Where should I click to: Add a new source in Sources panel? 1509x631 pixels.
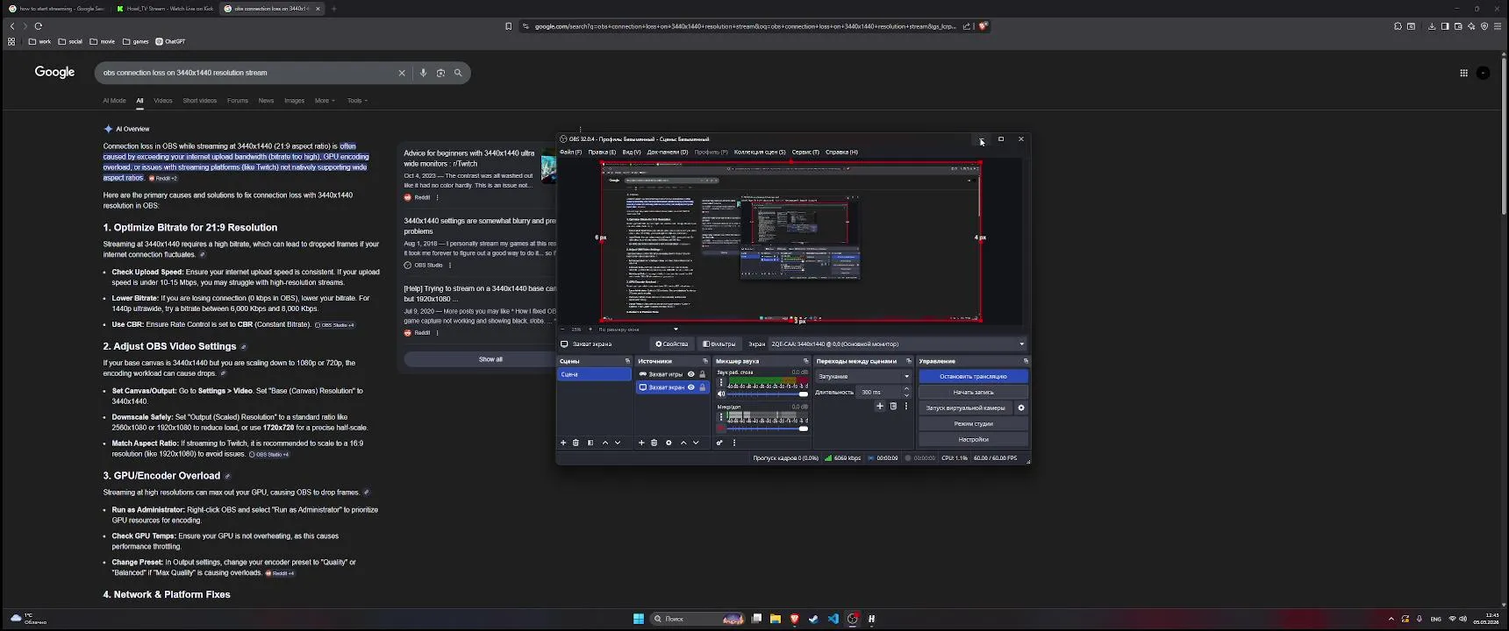point(641,443)
